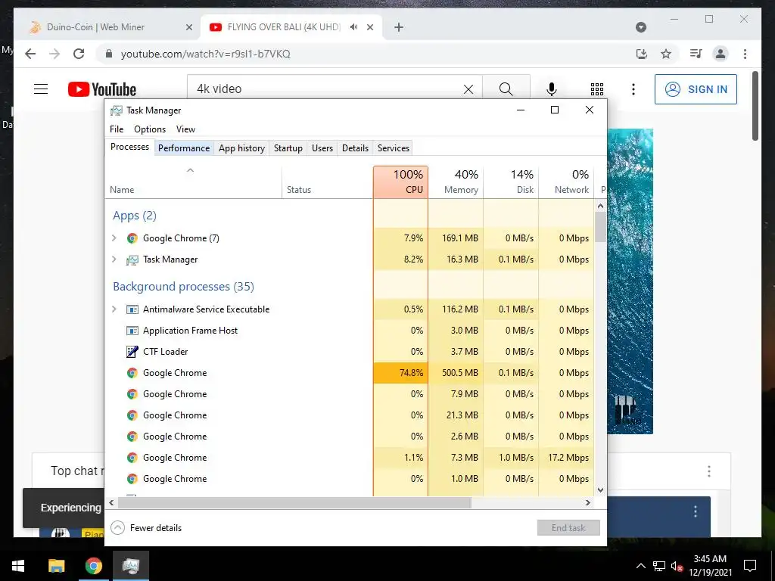This screenshot has height=581, width=775.
Task: Open a new Chrome tab with plus
Action: pos(399,27)
